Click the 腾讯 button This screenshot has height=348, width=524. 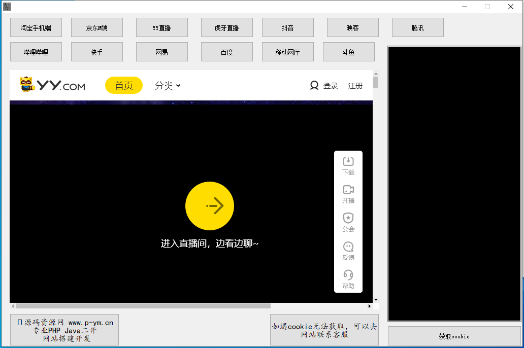click(418, 27)
